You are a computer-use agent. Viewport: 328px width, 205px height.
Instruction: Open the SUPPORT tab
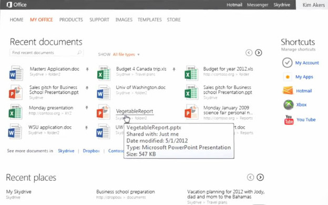[99, 19]
